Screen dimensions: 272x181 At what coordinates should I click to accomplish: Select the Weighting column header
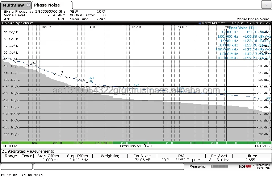110,156
